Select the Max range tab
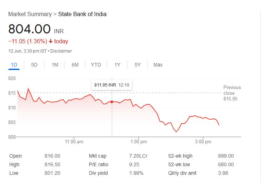Viewport: 261px width, 183px height. tap(158, 65)
